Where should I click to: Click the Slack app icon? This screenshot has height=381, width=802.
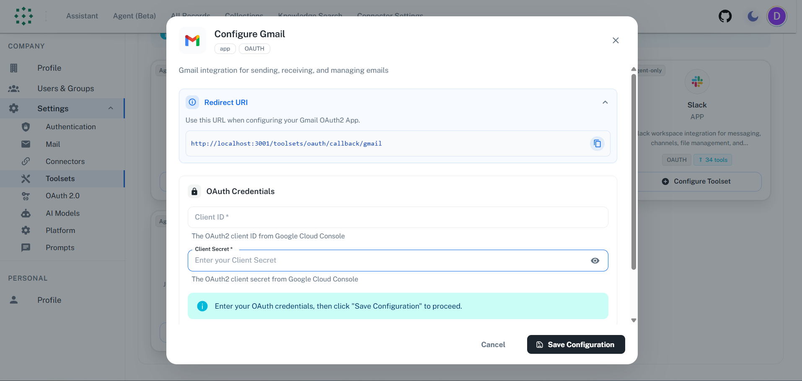(x=697, y=81)
